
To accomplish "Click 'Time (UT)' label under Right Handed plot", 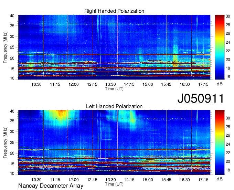I will [x=114, y=89].
